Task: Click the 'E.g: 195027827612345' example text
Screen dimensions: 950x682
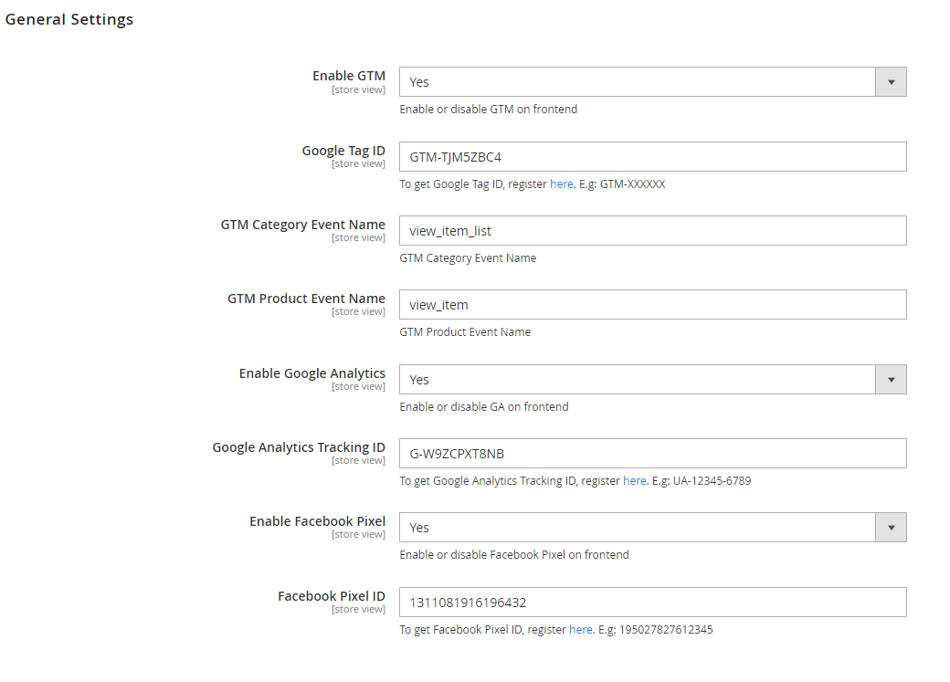Action: pyautogui.click(x=656, y=630)
